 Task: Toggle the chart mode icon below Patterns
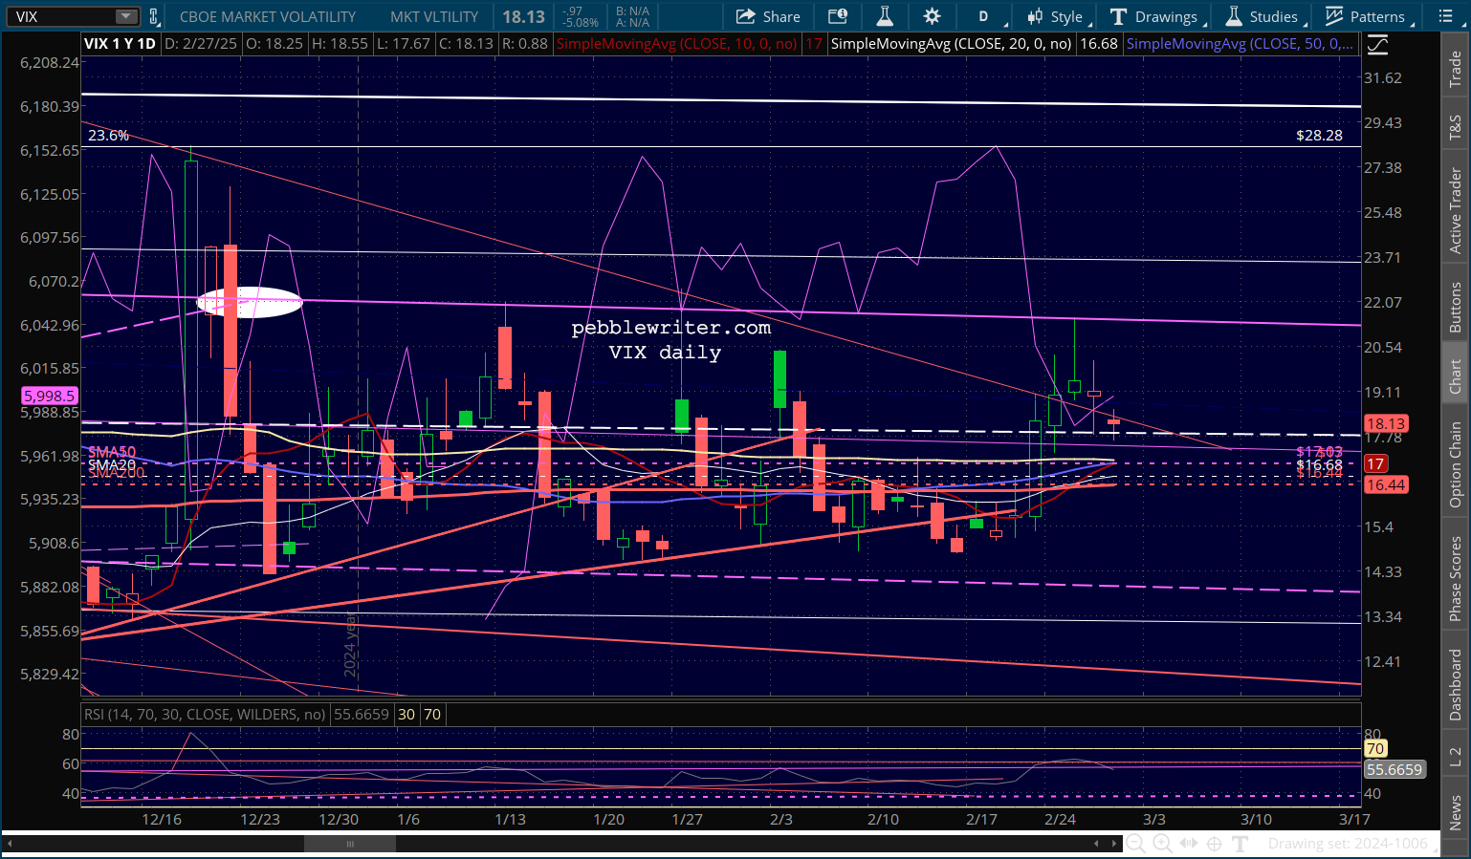pos(1377,44)
